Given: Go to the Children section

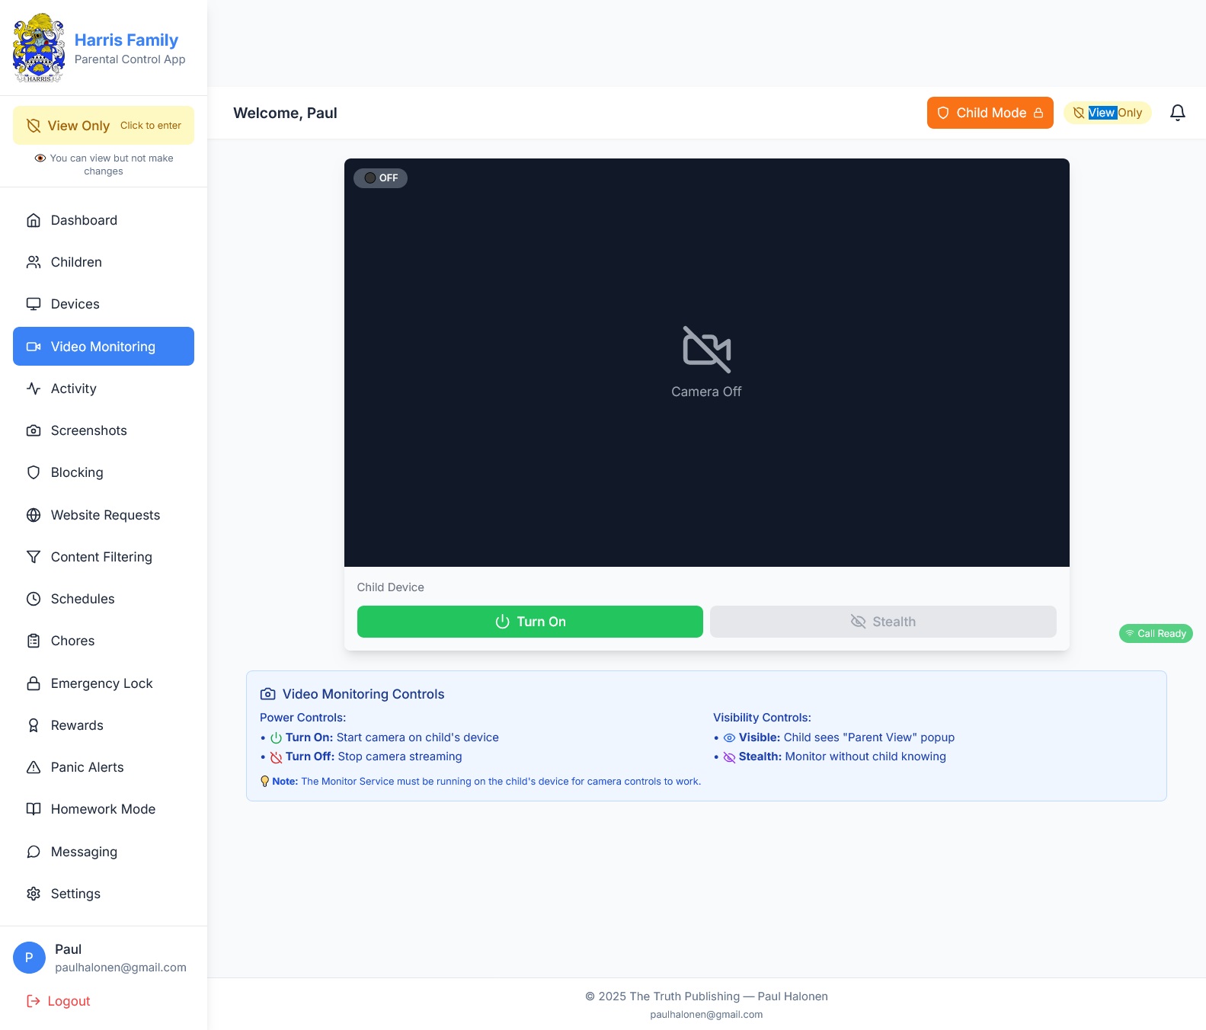Looking at the screenshot, I should click(x=104, y=262).
